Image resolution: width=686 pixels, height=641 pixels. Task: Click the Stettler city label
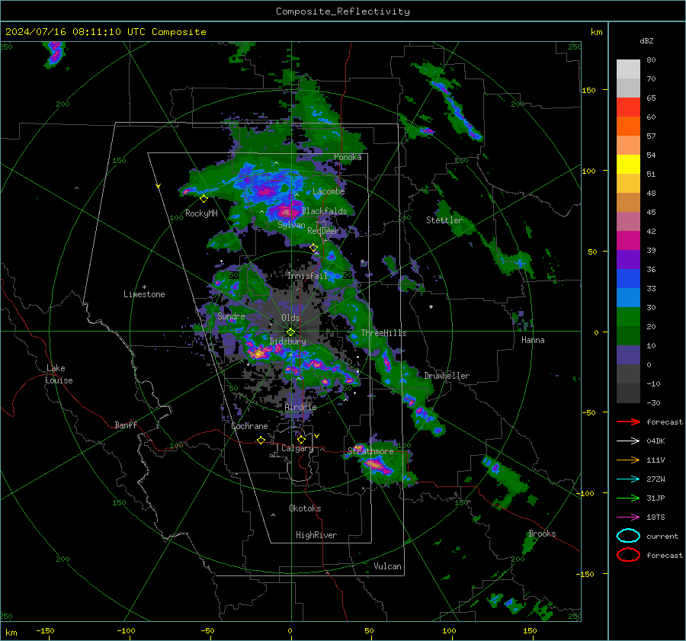click(x=444, y=220)
